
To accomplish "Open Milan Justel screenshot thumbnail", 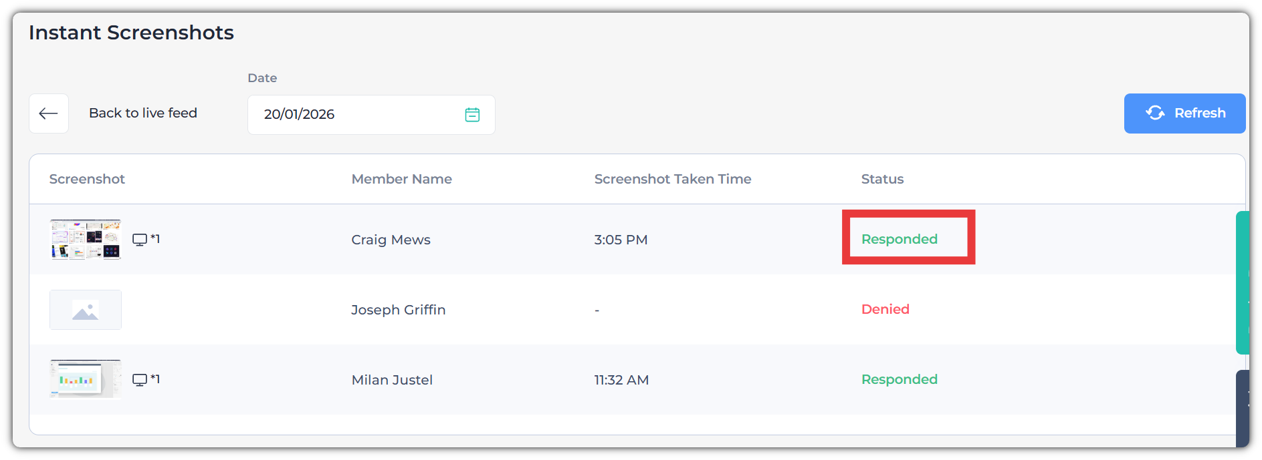I will [x=86, y=379].
